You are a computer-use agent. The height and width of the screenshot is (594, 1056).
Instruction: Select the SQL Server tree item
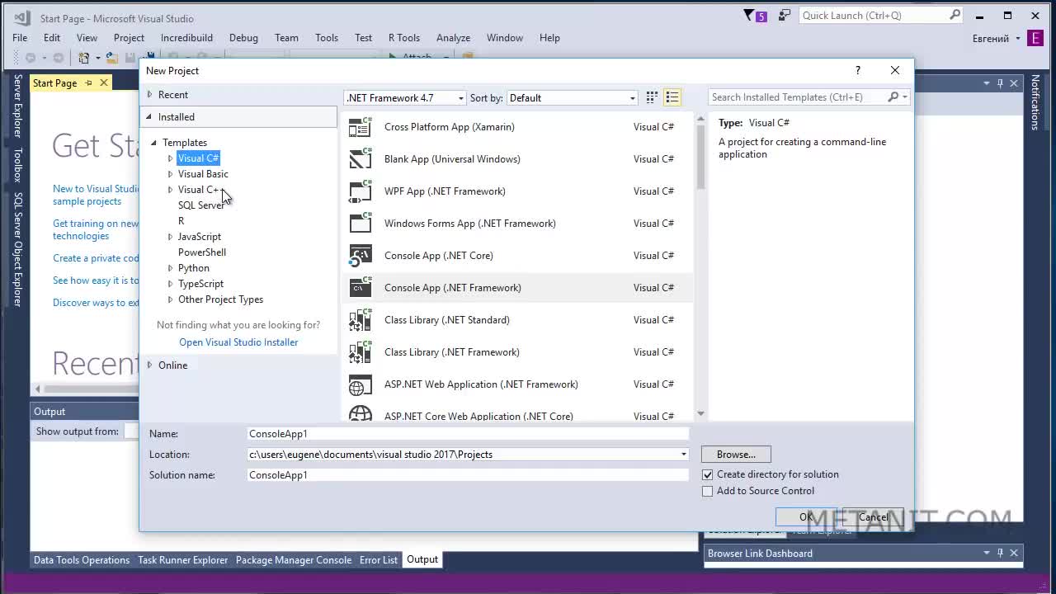pyautogui.click(x=200, y=205)
